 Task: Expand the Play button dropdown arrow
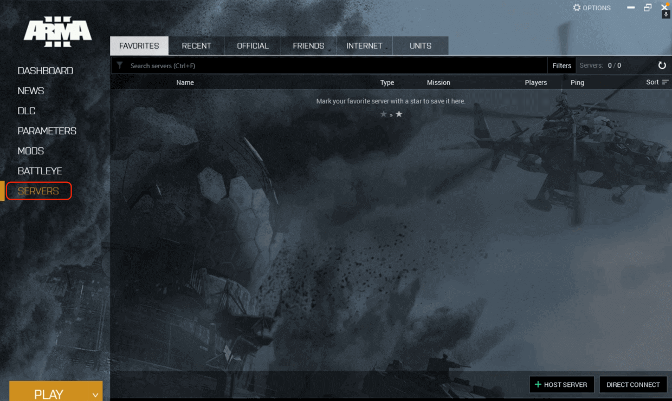(x=95, y=395)
